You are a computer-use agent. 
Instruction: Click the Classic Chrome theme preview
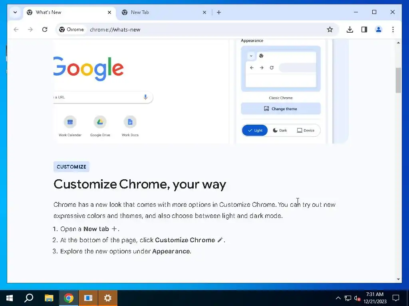281,69
